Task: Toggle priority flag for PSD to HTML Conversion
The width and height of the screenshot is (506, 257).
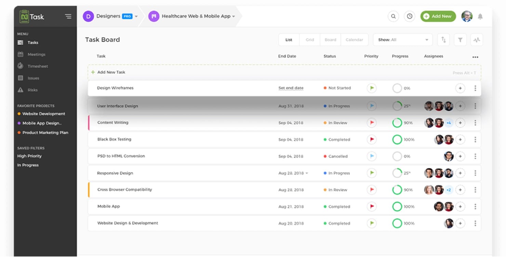Action: click(371, 156)
